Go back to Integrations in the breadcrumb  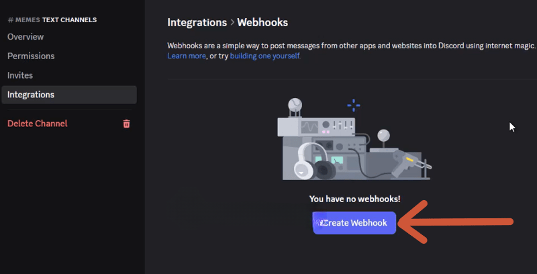pos(197,23)
